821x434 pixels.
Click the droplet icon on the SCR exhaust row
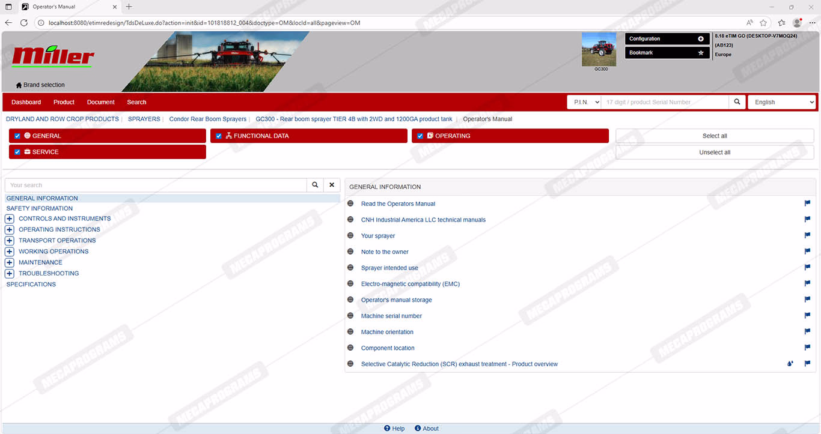tap(790, 364)
